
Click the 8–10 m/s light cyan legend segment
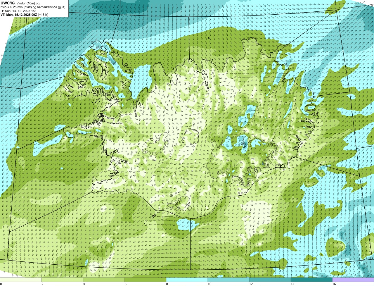(187, 280)
